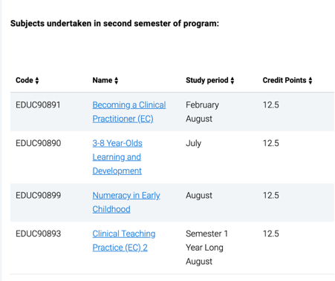Open Clinical Teaching Practice (EC) 2 link
This screenshot has width=335, height=281.
click(124, 240)
